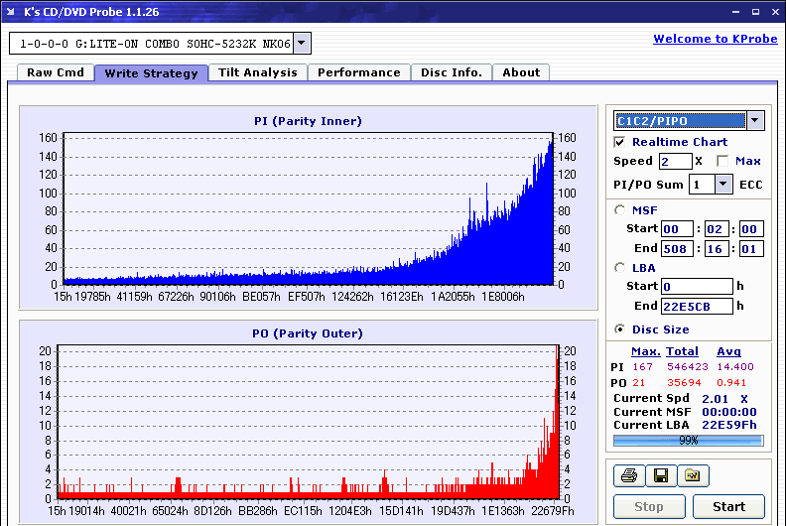Open the LITE-ON drive selection dropdown
Screen dimensions: 786x526
(x=302, y=43)
